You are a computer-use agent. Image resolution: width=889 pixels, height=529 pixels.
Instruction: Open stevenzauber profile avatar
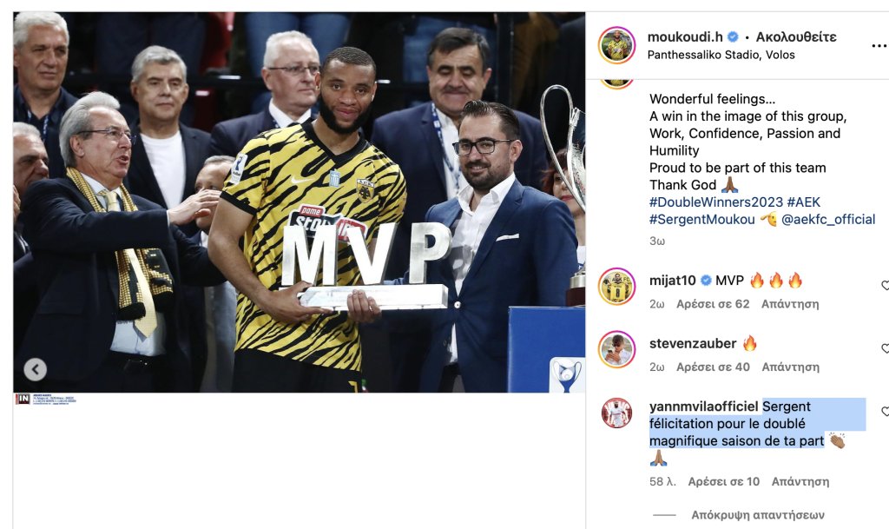coord(616,349)
